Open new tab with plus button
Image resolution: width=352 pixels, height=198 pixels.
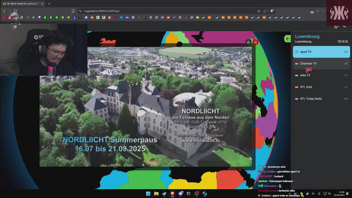49,4
